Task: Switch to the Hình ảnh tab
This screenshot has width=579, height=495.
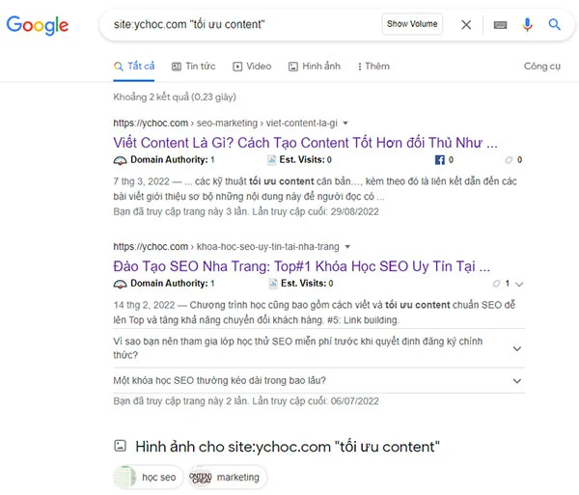Action: point(315,67)
